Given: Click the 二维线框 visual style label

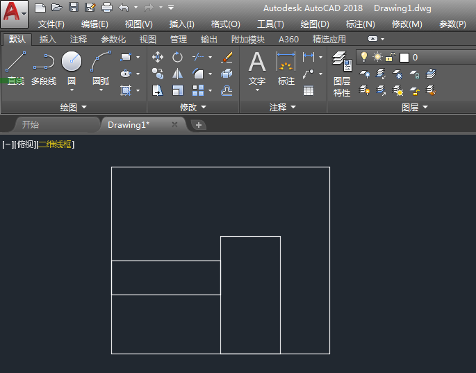Looking at the screenshot, I should point(55,144).
